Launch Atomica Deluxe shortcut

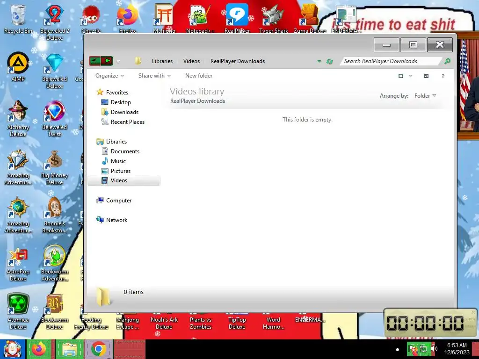pyautogui.click(x=18, y=311)
